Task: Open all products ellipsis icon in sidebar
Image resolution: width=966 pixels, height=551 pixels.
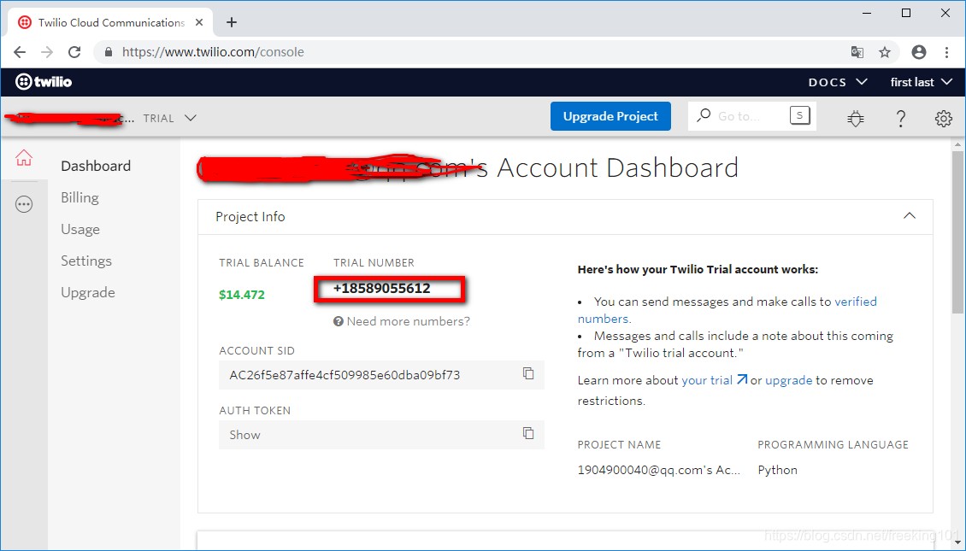Action: pyautogui.click(x=24, y=204)
